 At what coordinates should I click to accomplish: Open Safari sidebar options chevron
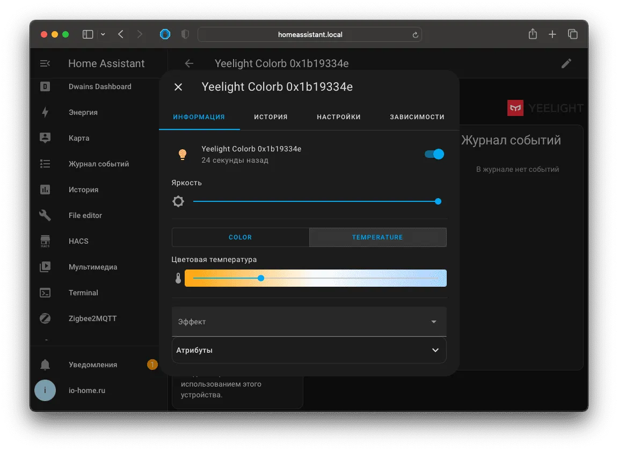pos(103,35)
